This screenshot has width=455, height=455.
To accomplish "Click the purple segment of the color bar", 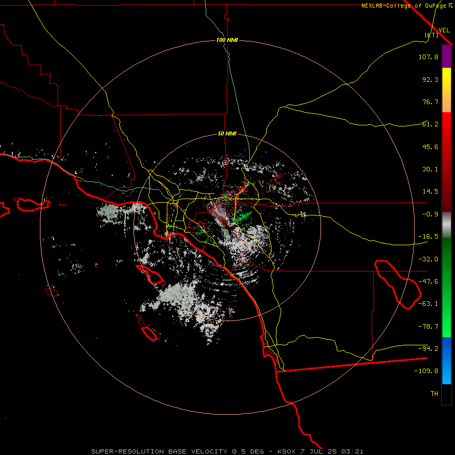I will (446, 56).
